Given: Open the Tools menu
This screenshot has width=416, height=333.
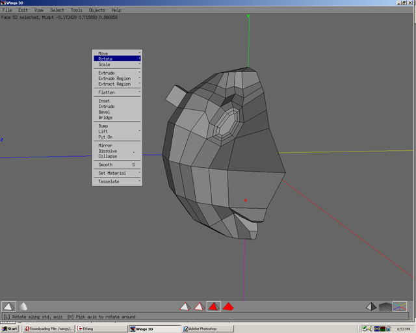Looking at the screenshot, I should pyautogui.click(x=77, y=10).
